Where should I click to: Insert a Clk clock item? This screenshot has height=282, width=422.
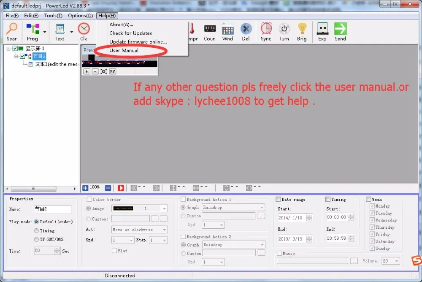click(x=84, y=32)
